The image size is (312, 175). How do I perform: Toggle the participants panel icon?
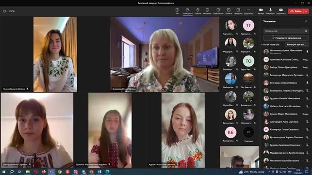pos(187,11)
